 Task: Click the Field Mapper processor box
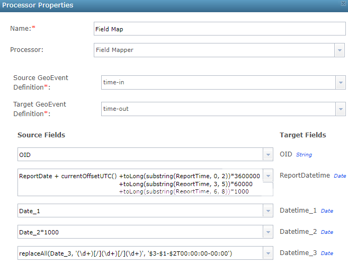pyautogui.click(x=213, y=50)
